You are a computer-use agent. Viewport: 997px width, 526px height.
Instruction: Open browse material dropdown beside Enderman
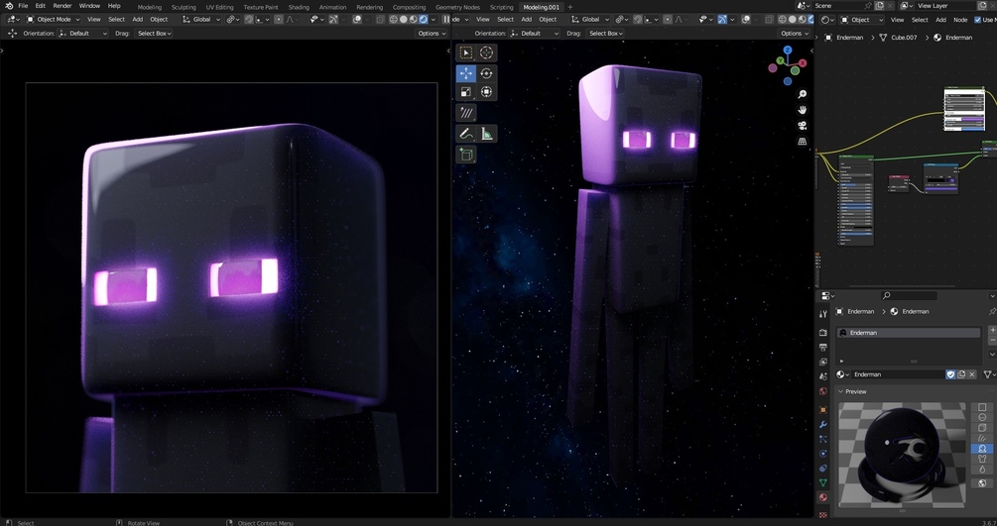pos(842,374)
